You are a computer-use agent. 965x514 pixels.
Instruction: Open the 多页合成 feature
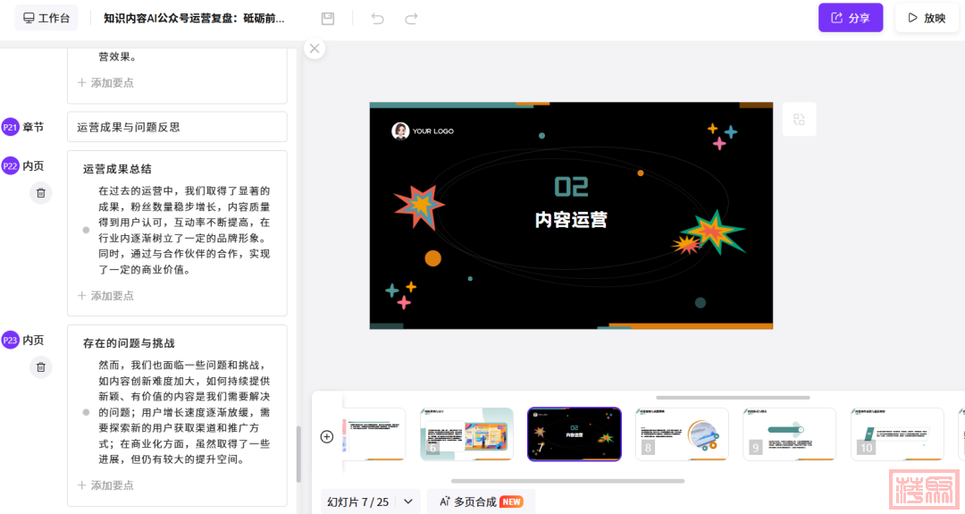click(x=481, y=501)
